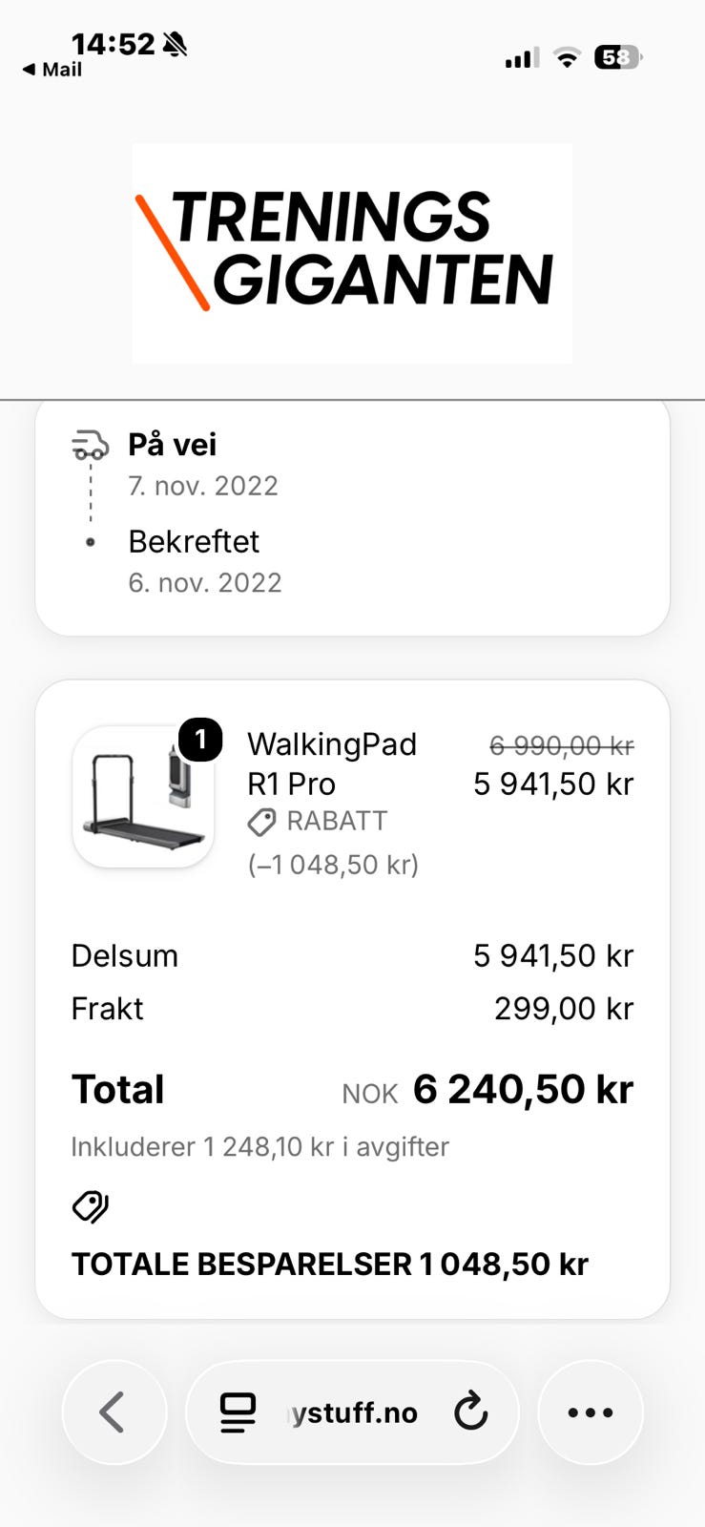The height and width of the screenshot is (1527, 705).
Task: Reload the page with refresh icon
Action: 470,1412
